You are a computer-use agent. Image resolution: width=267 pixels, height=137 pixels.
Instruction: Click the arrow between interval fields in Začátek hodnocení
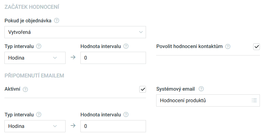click(73, 57)
